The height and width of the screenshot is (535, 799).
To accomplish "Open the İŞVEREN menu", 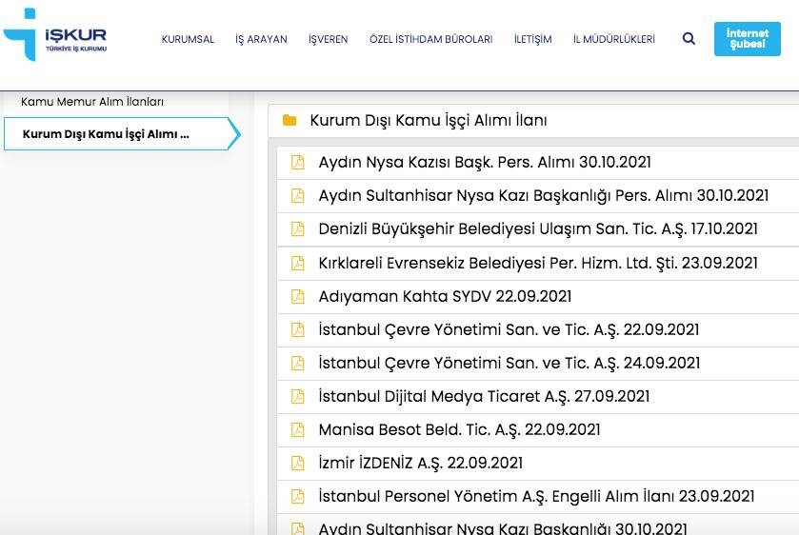I will [328, 39].
